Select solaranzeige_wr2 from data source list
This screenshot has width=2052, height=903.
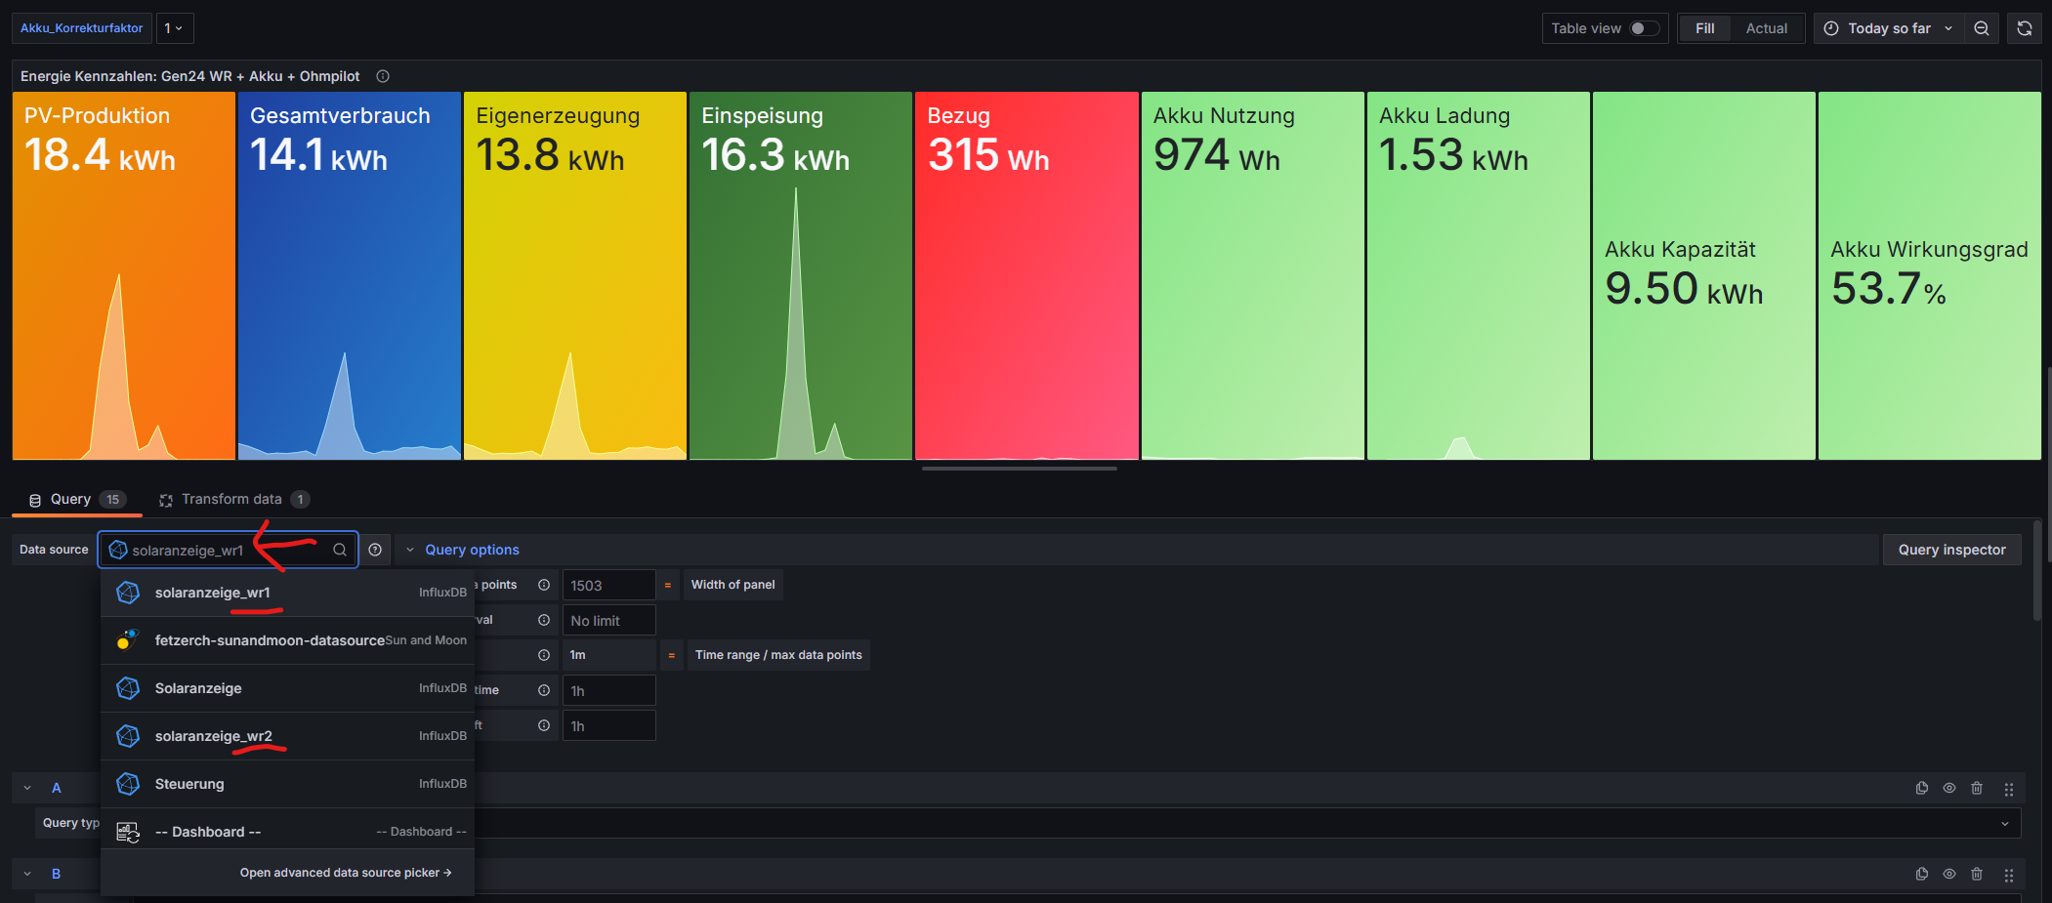(x=214, y=736)
